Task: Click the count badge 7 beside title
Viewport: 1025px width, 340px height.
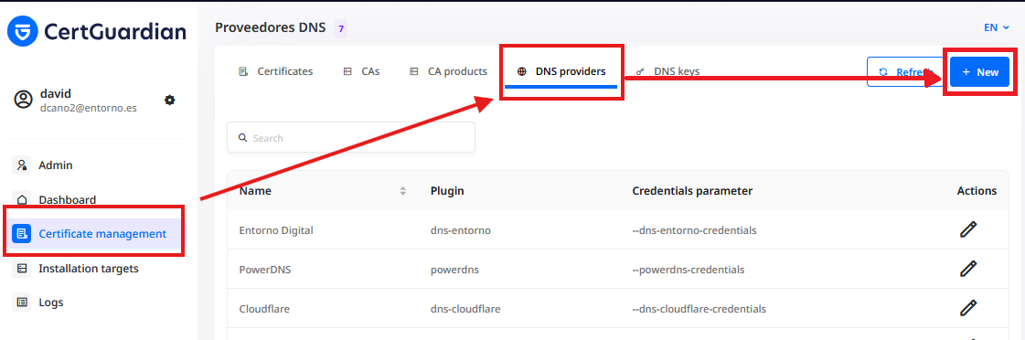Action: (x=340, y=28)
